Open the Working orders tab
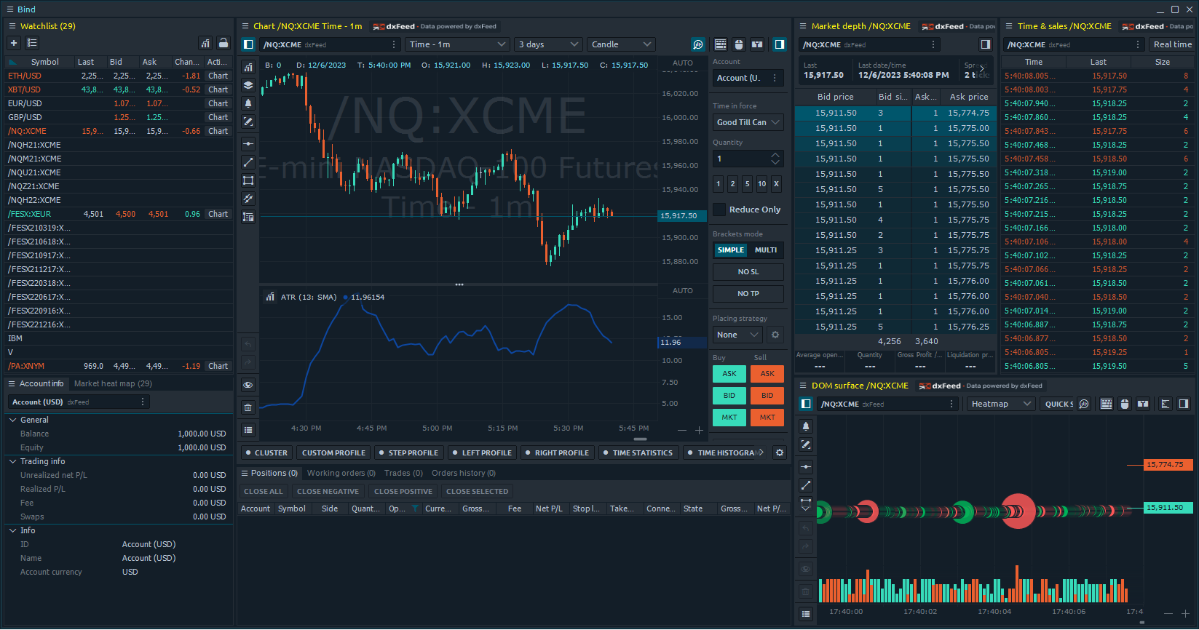 click(x=341, y=473)
